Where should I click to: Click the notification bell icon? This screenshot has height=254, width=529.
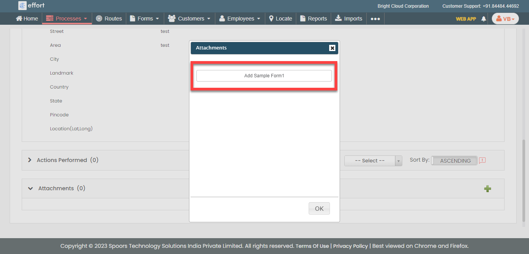click(483, 19)
